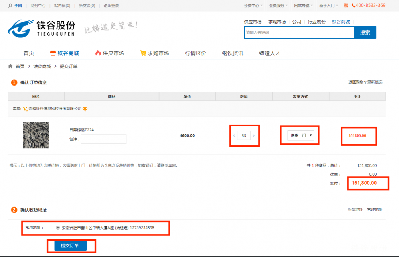This screenshot has height=257, width=399.
Task: Click the shopping cart icon next to 求购市场
Action: click(x=143, y=53)
